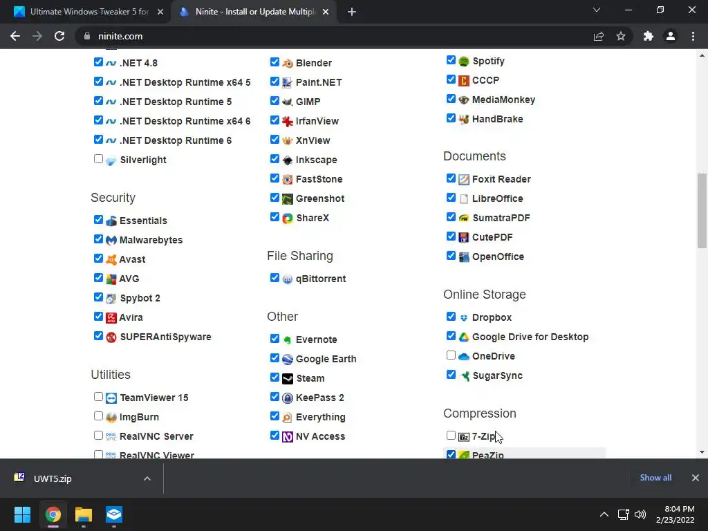Show hidden system tray icons
Viewport: 708px width, 531px height.
click(x=604, y=514)
